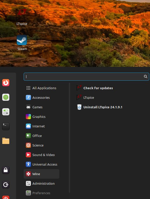Click the rainbow Graphics icon
This screenshot has width=150, height=199.
tap(28, 117)
